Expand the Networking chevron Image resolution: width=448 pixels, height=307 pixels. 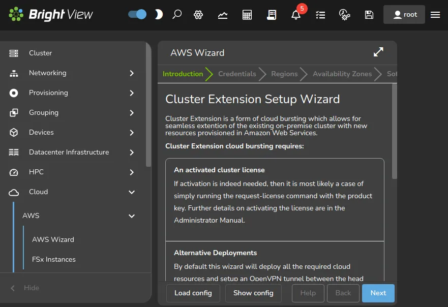coord(132,73)
